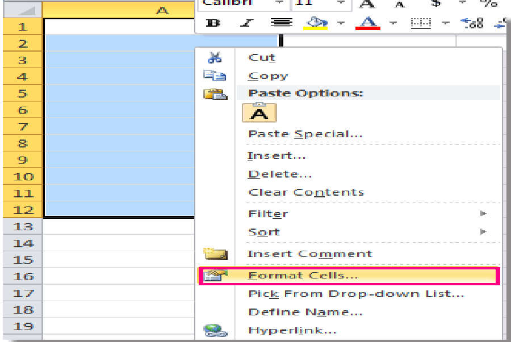Screen dimensions: 511x342
Task: Click the Hyperlink globe icon
Action: tap(215, 330)
